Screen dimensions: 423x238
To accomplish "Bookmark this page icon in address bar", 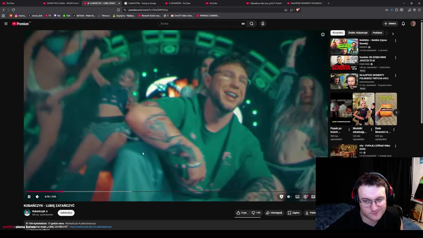I will [118, 10].
